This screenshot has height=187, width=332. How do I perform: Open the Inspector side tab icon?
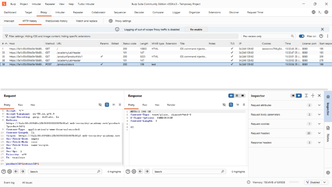328,97
